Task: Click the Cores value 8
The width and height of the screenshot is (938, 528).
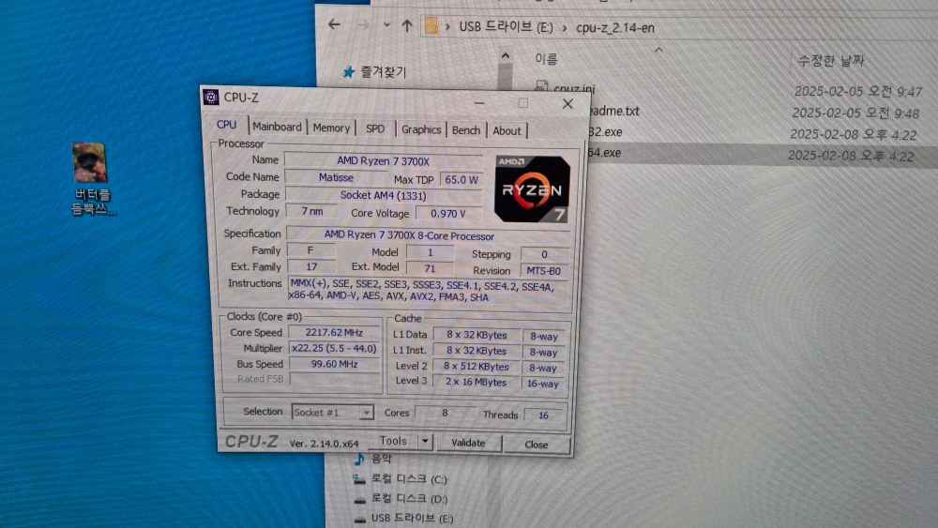Action: click(445, 413)
